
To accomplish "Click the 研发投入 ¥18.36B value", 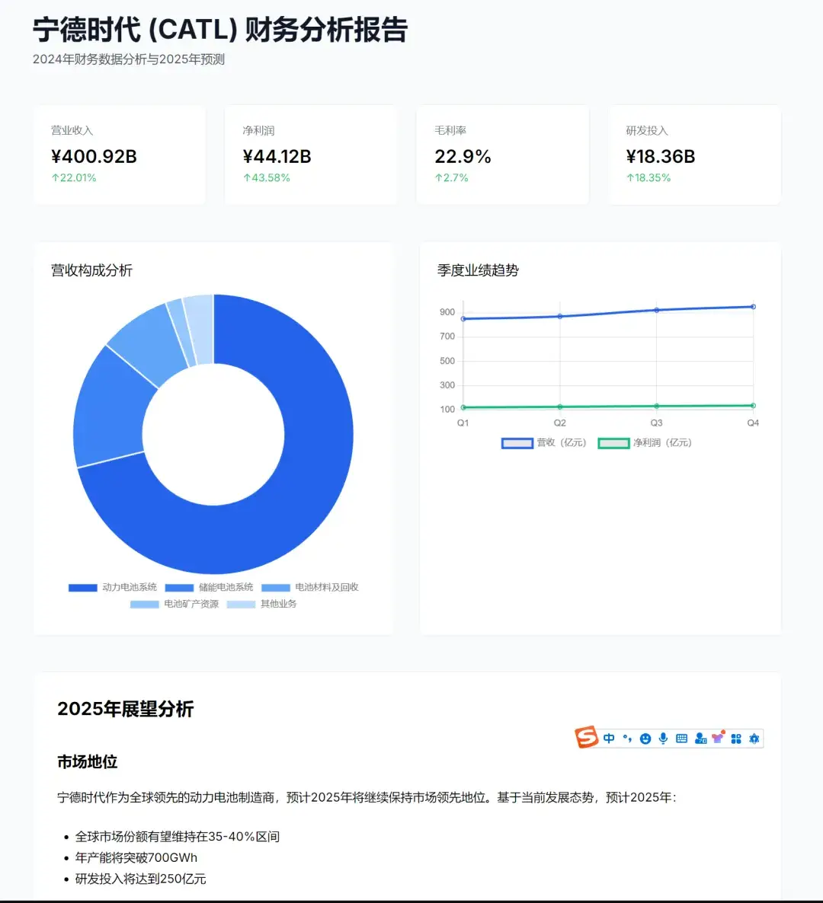I will click(x=661, y=156).
